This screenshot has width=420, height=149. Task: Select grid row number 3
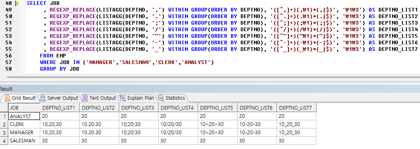4,133
